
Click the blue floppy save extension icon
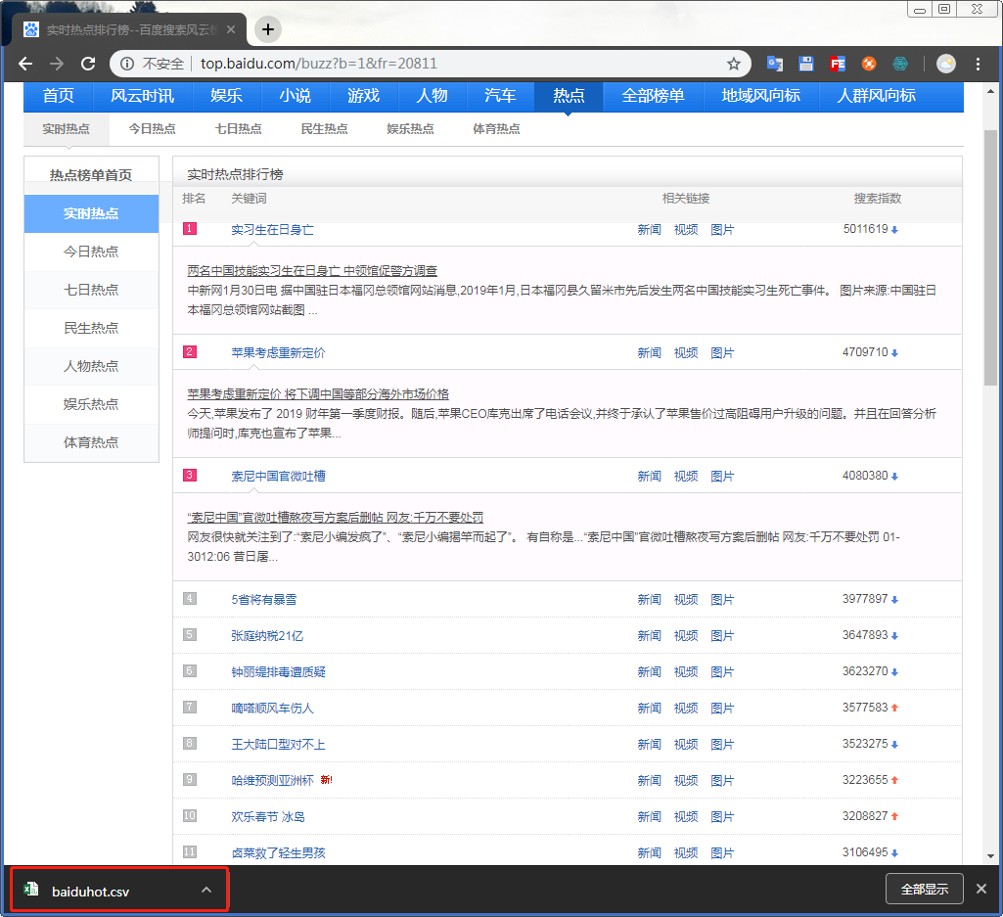click(x=806, y=64)
